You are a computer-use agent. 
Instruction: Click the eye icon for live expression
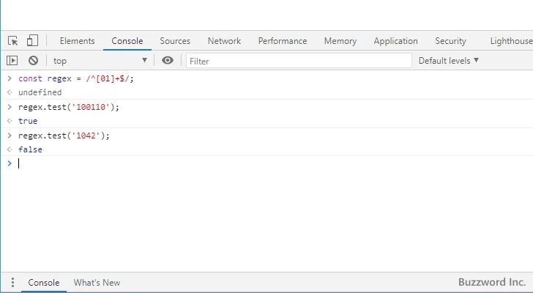[x=168, y=61]
